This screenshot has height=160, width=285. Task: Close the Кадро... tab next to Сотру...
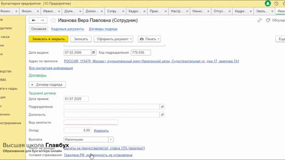[x=144, y=11]
